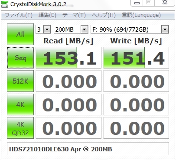This screenshot has height=160, width=176.
Task: Click the Seq read result 153.1
Action: click(68, 58)
